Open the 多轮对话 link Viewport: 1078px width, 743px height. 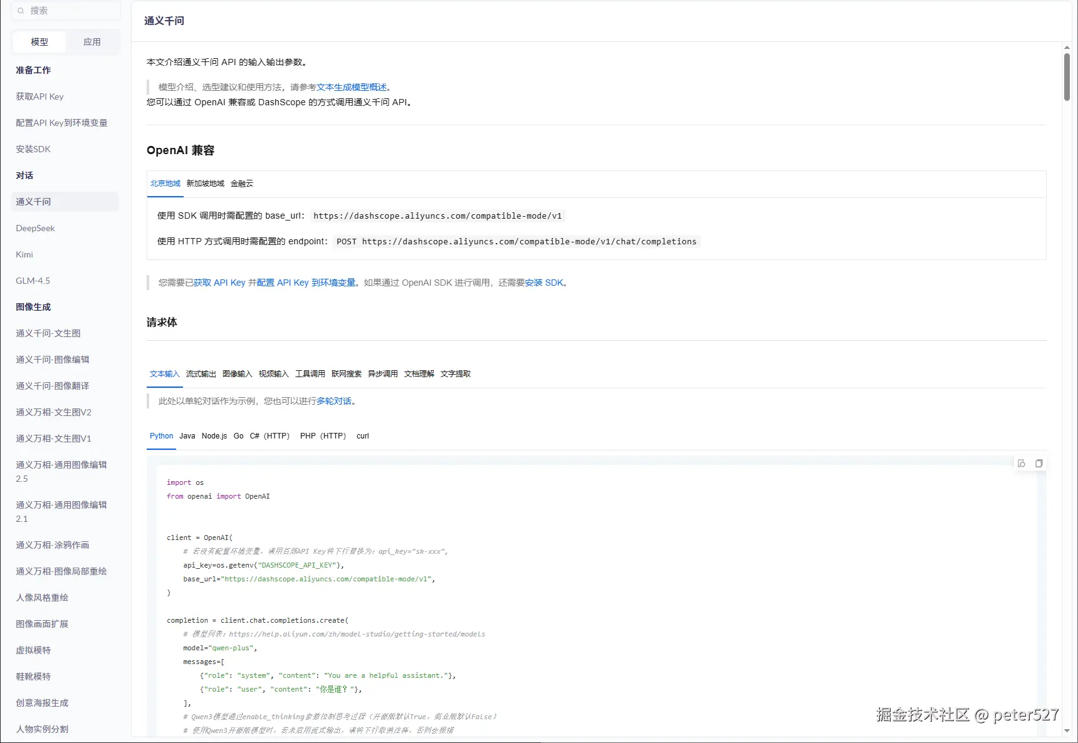(333, 402)
